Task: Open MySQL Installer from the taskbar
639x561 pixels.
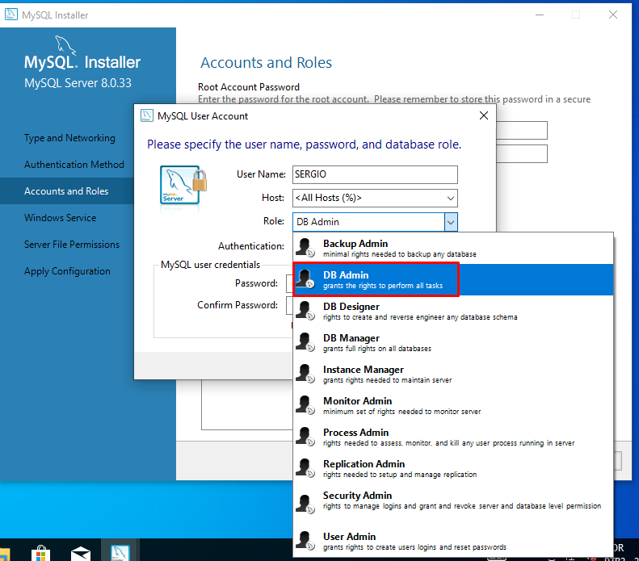Action: pos(119,552)
